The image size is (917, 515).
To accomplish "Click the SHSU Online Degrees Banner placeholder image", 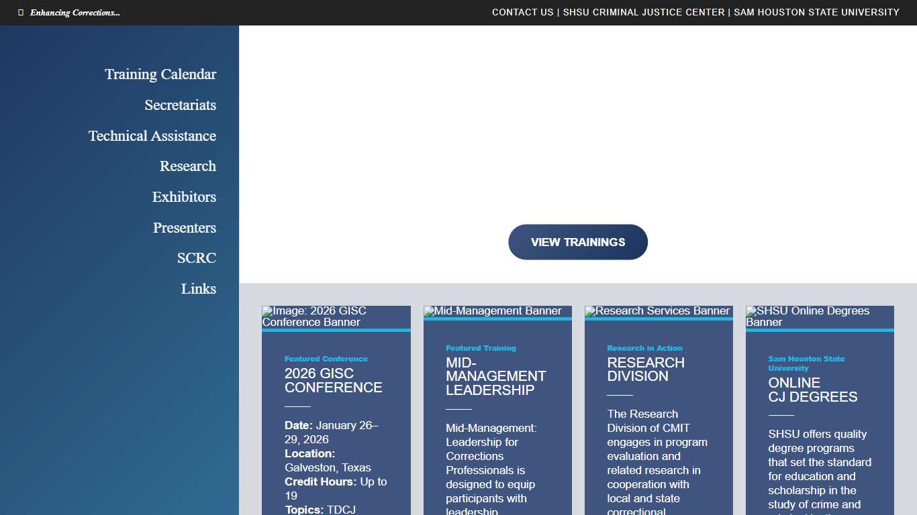I will (x=819, y=316).
